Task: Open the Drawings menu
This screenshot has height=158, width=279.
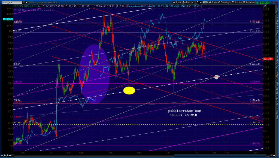Action: 224,2
